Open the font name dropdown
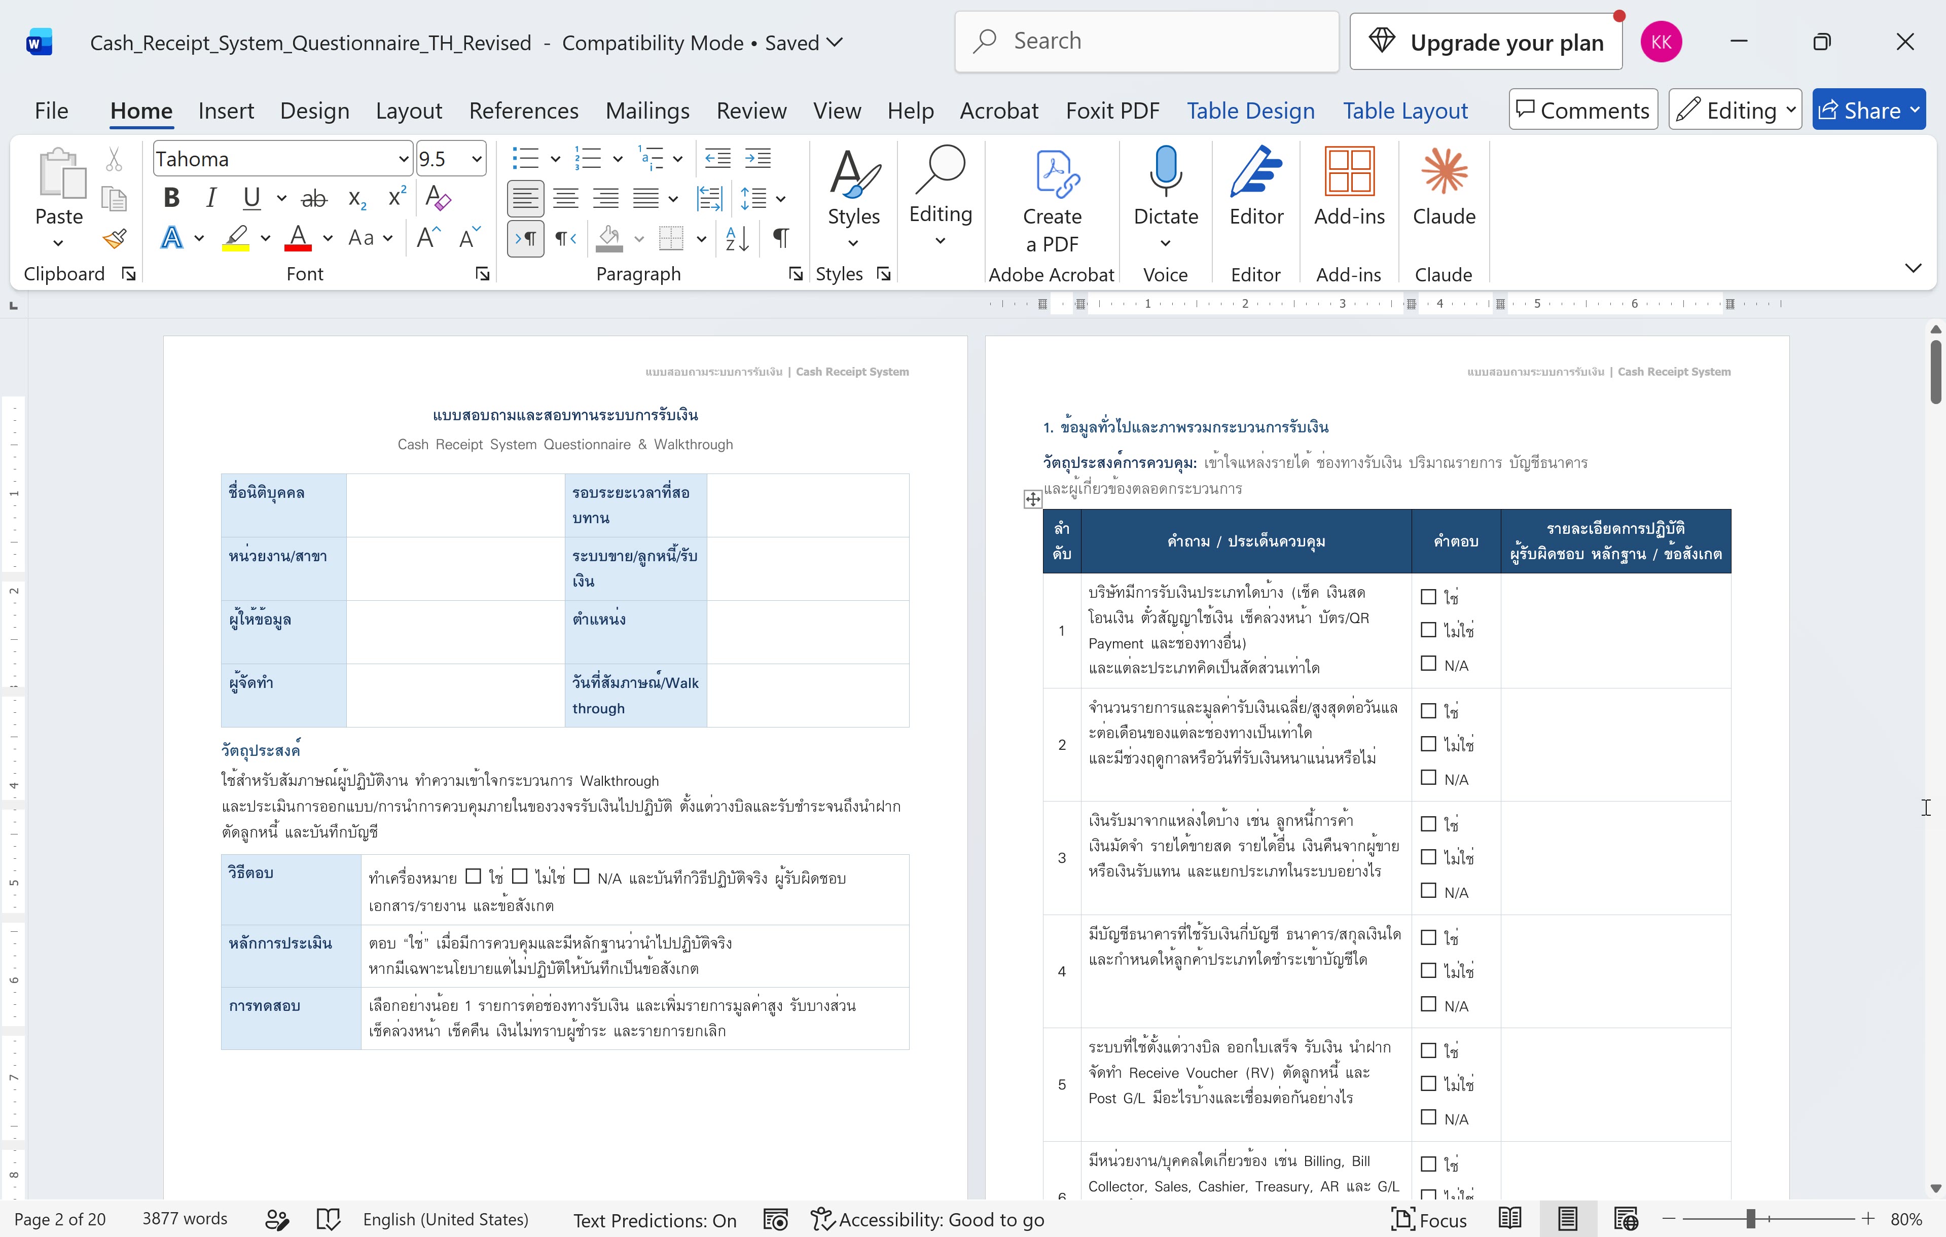The height and width of the screenshot is (1237, 1946). (403, 159)
